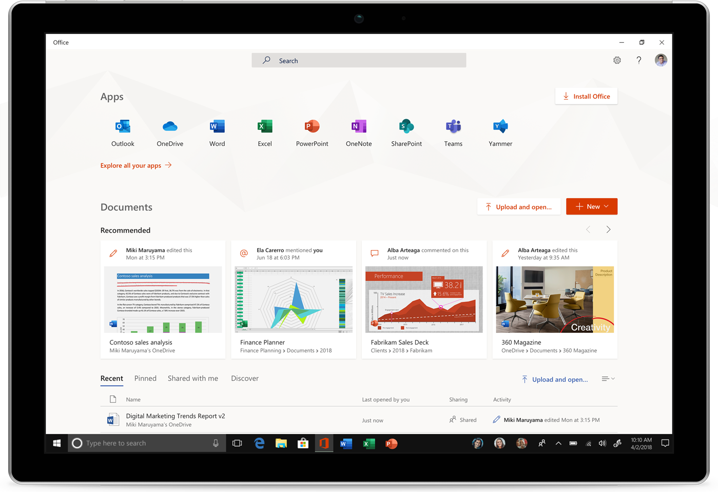Click the help question mark icon
Screen dimensions: 718x492
(639, 61)
